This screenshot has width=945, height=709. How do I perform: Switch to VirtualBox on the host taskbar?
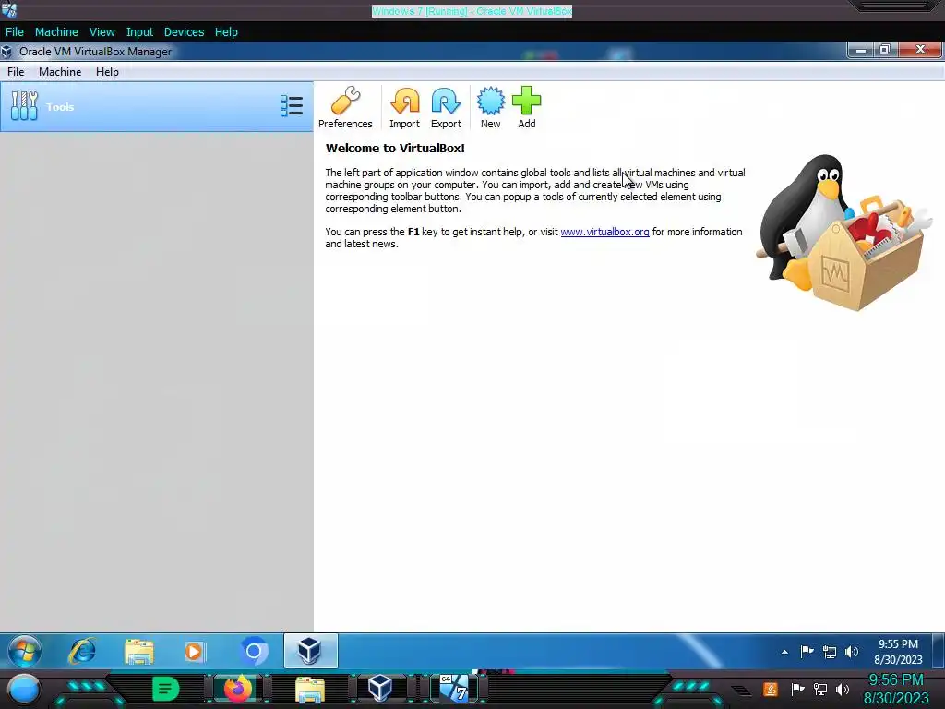click(380, 689)
